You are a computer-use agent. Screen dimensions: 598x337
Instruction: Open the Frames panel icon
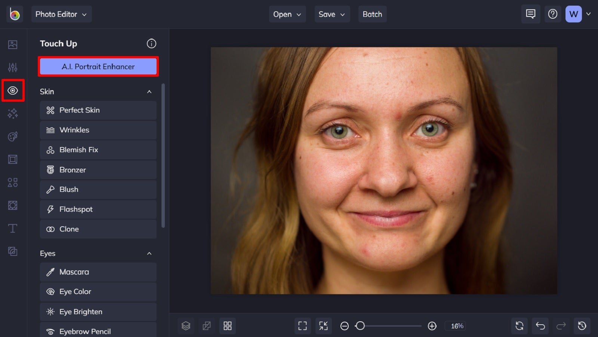(x=13, y=159)
